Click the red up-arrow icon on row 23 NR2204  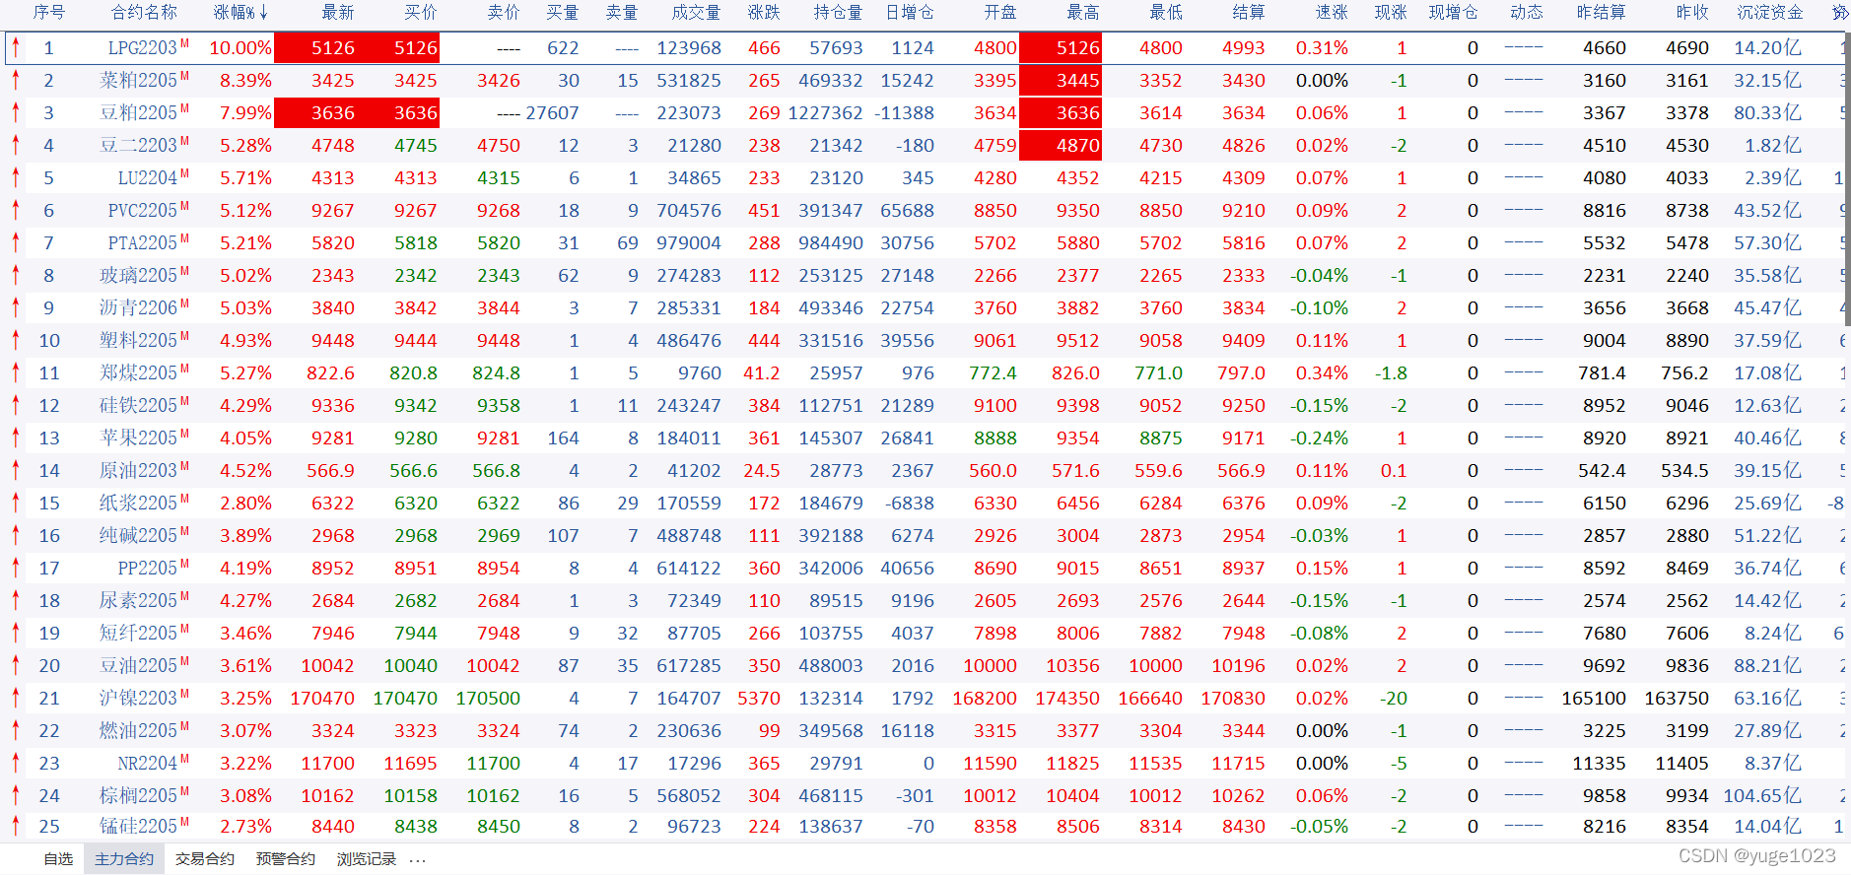pos(16,763)
